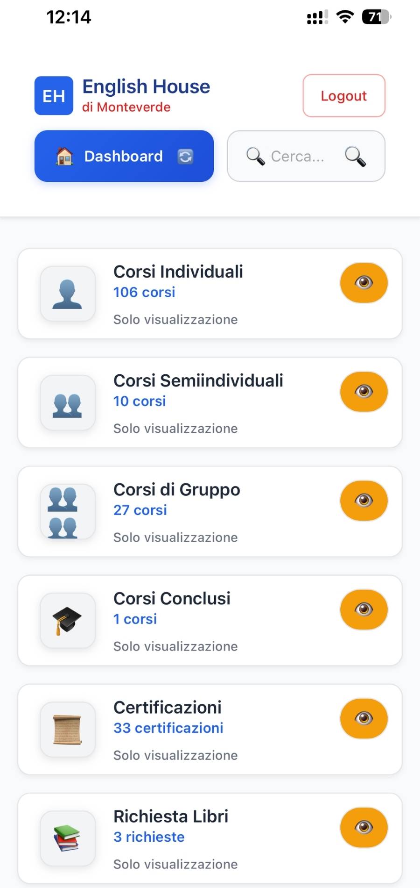Image resolution: width=420 pixels, height=888 pixels.
Task: Tap the two-people Corsi Semiindividuali icon
Action: (68, 403)
